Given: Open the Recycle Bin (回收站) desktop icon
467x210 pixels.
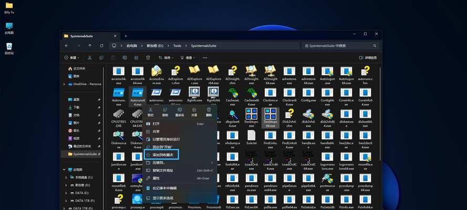Looking at the screenshot, I should [x=9, y=46].
